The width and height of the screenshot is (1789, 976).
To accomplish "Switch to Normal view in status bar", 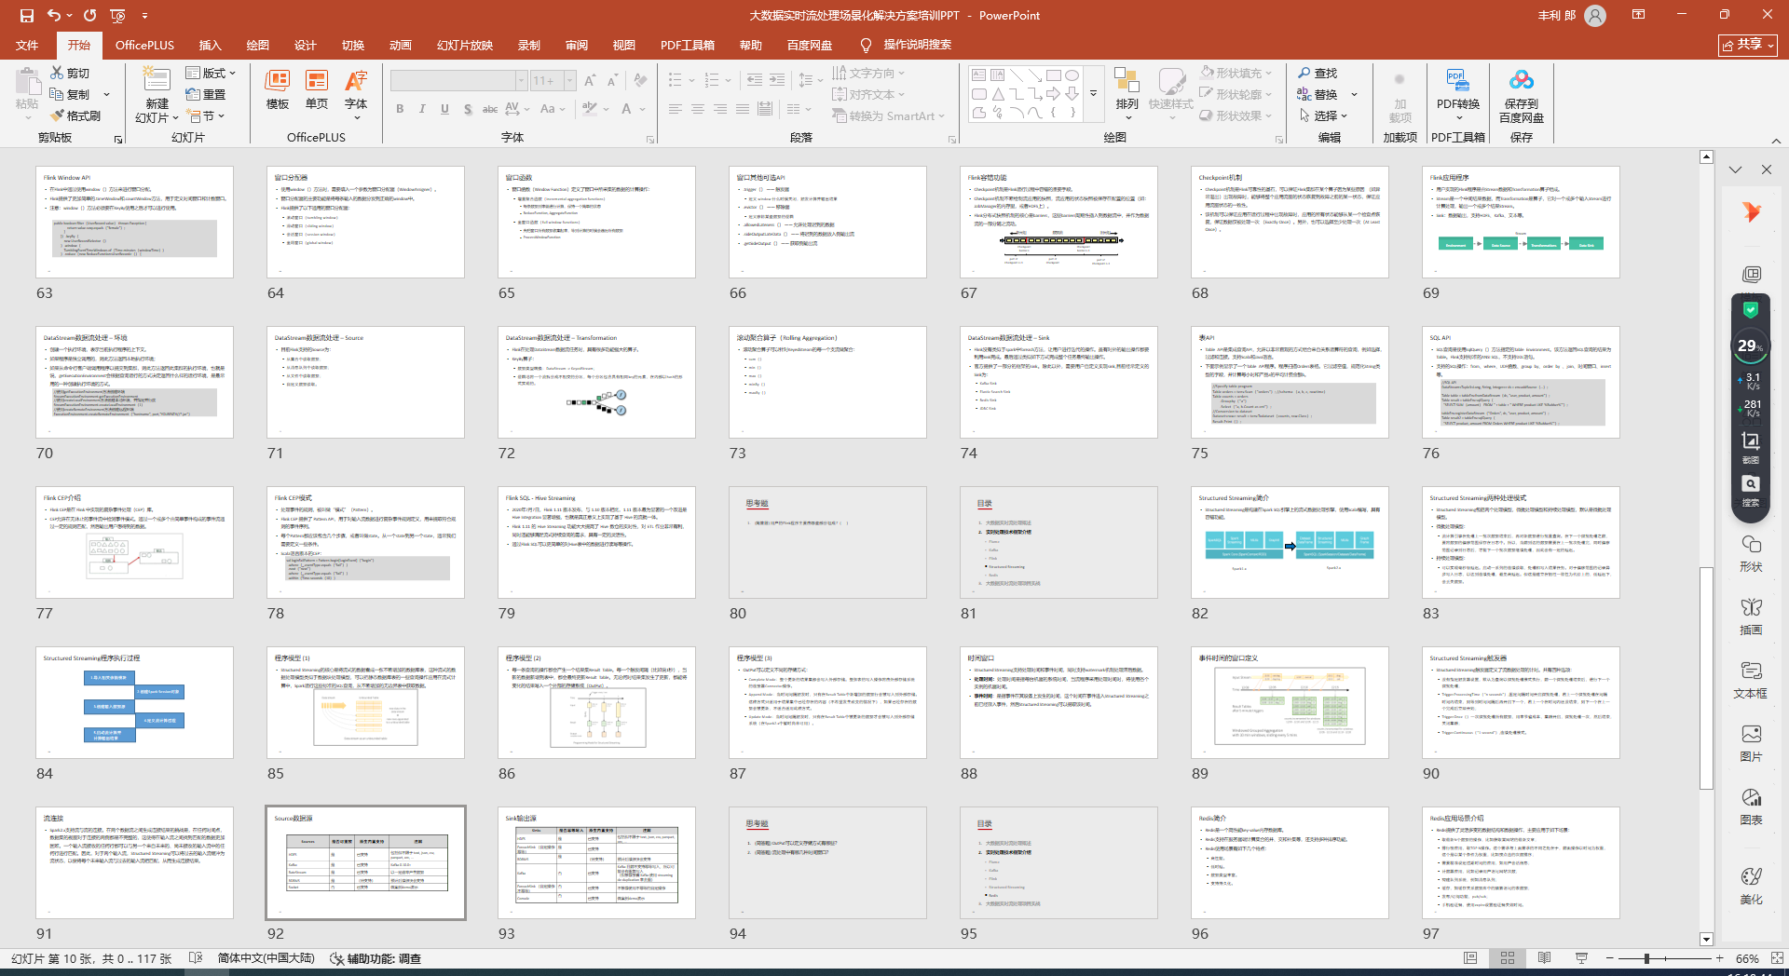I will point(1470,958).
